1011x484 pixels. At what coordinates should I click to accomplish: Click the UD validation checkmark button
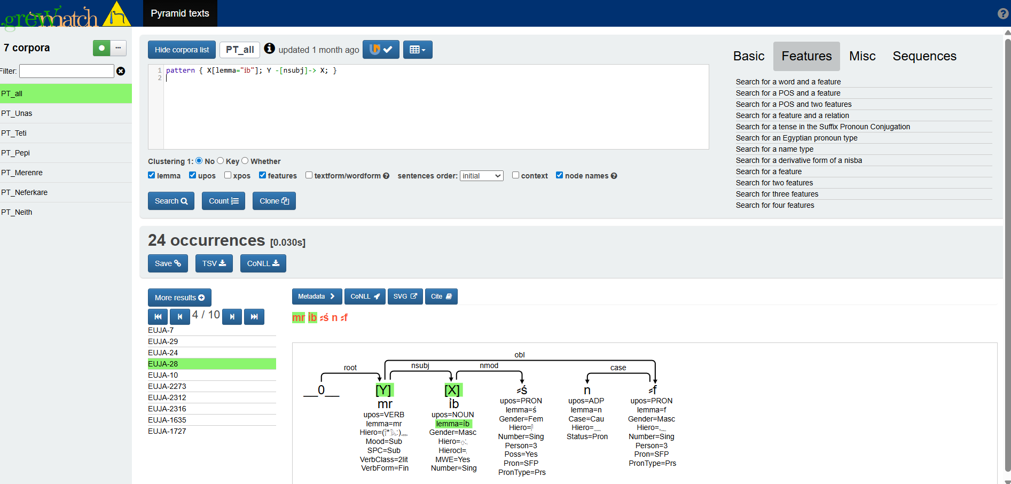pos(381,50)
